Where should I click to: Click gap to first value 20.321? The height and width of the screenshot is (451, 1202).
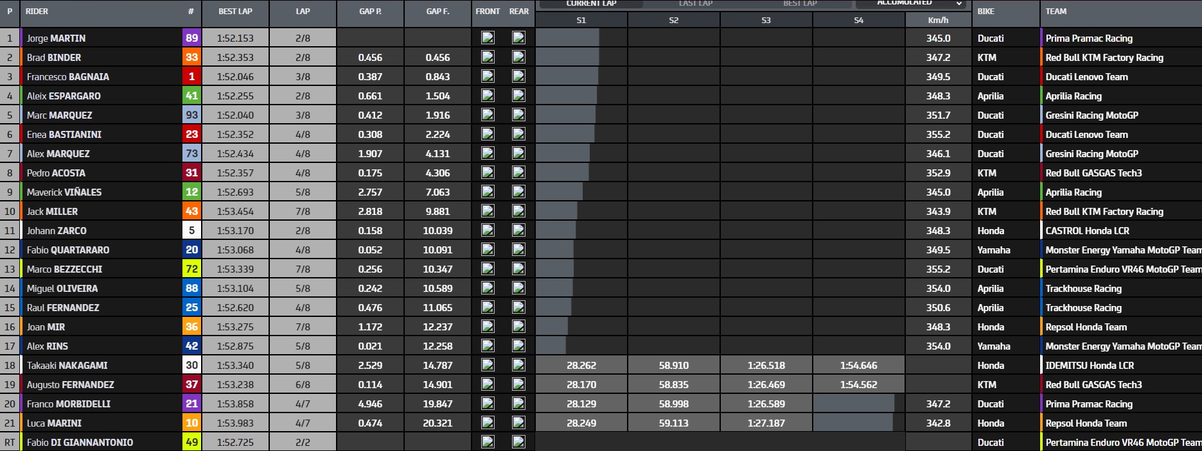tap(437, 423)
